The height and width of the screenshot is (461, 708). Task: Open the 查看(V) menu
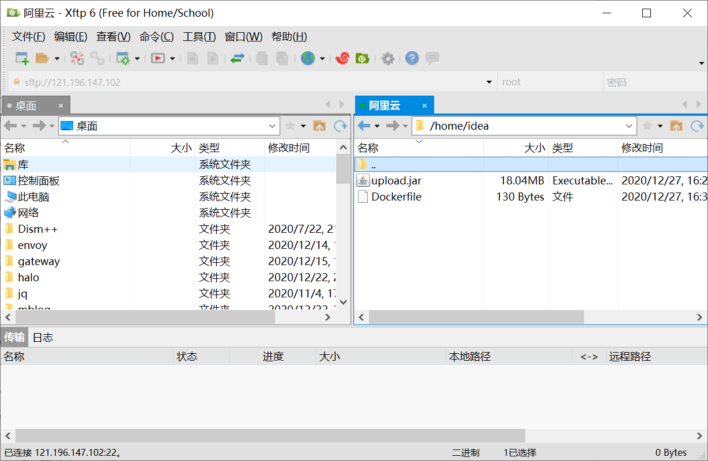pos(114,37)
